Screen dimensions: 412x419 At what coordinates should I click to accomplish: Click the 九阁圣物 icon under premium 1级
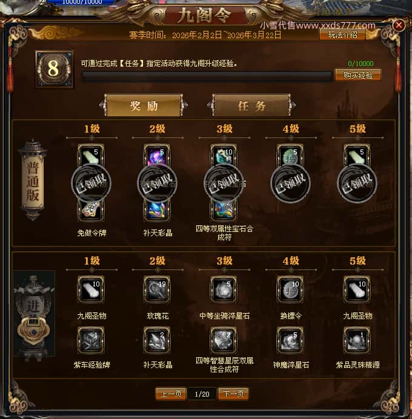pyautogui.click(x=91, y=289)
